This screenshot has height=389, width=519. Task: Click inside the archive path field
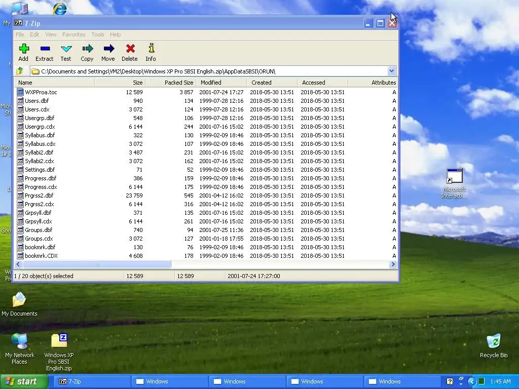pos(209,71)
